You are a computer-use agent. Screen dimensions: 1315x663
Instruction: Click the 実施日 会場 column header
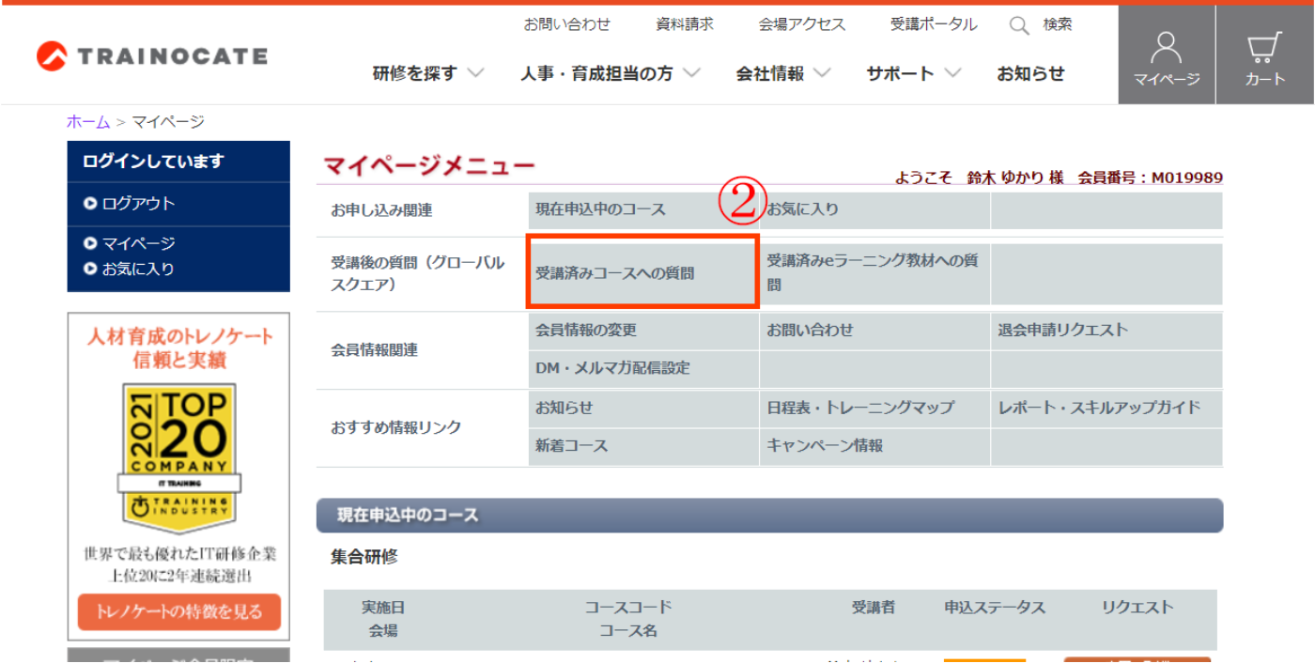pyautogui.click(x=383, y=619)
